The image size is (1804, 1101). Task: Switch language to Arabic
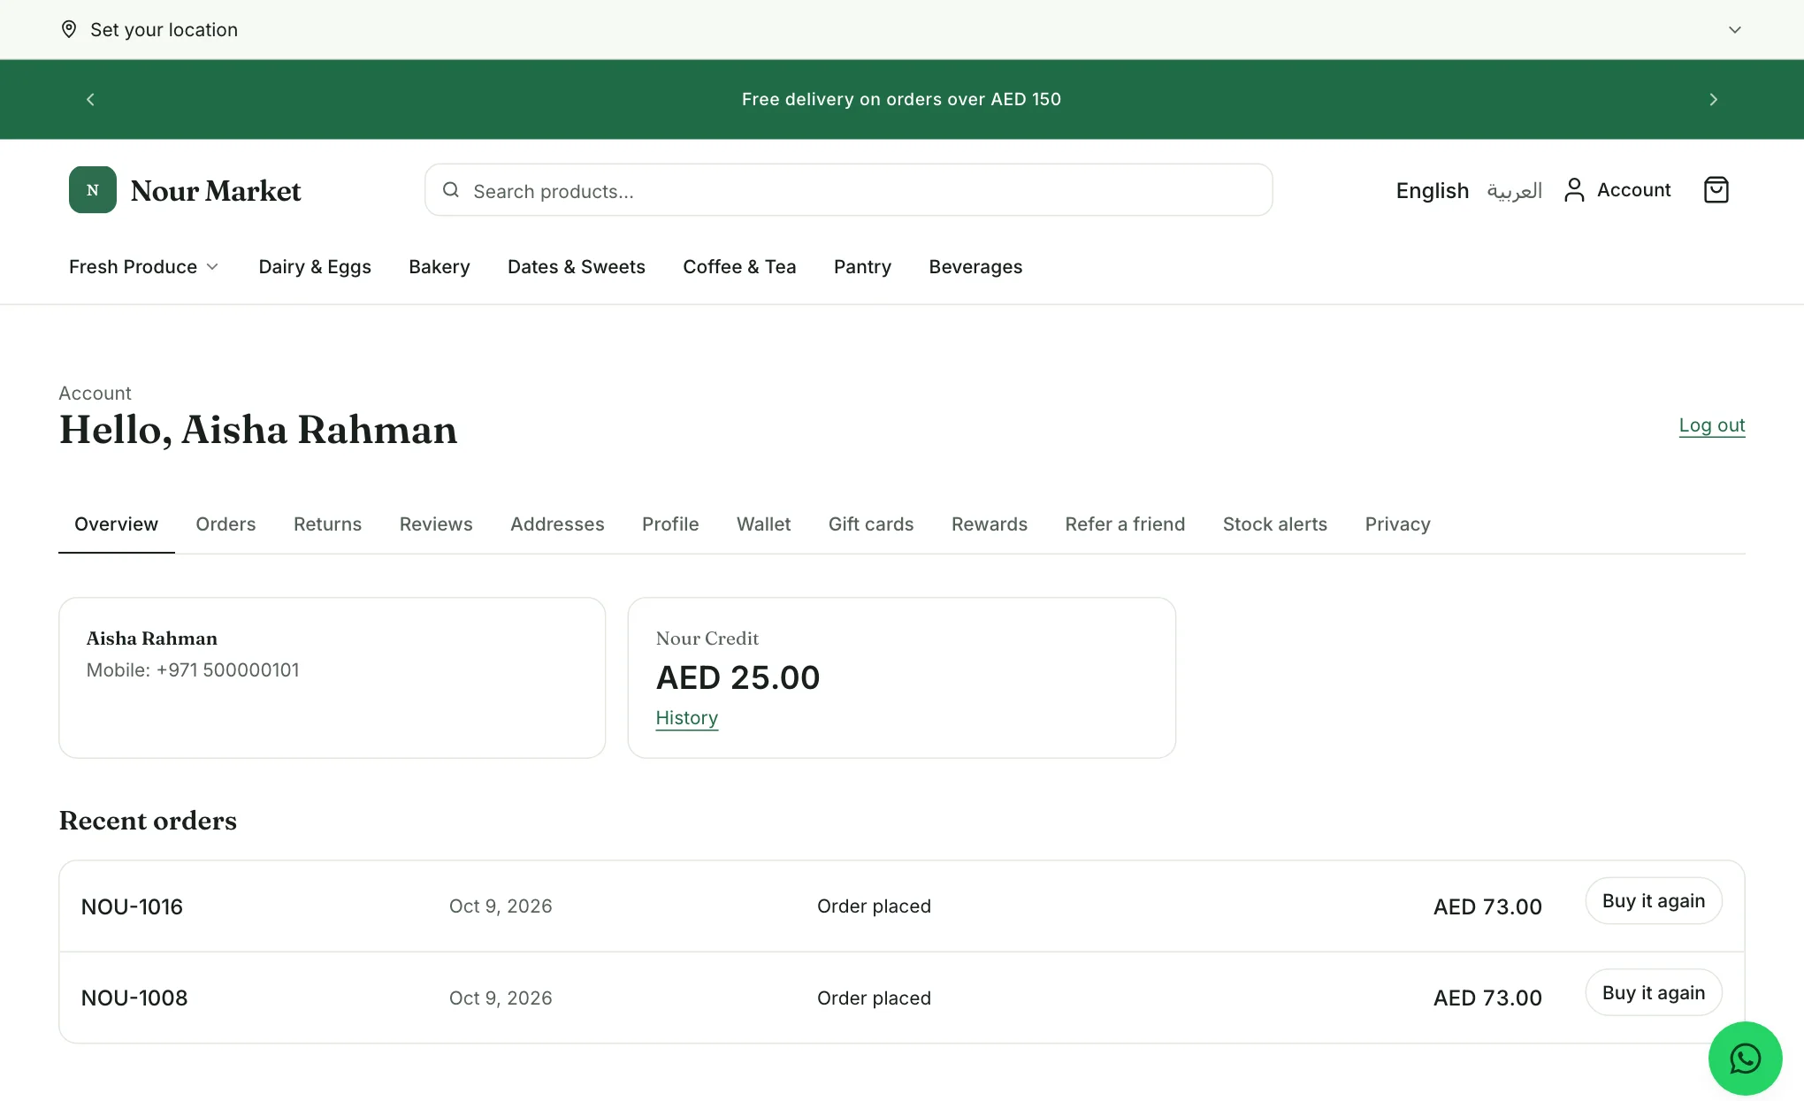pyautogui.click(x=1515, y=190)
